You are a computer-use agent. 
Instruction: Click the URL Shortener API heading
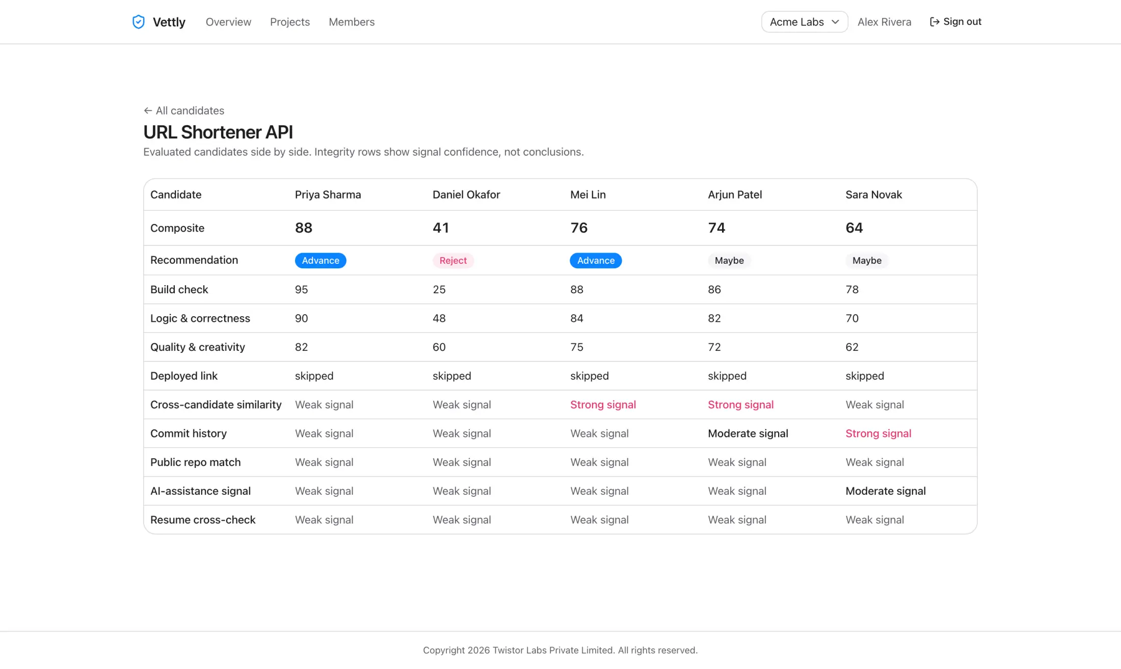tap(218, 132)
